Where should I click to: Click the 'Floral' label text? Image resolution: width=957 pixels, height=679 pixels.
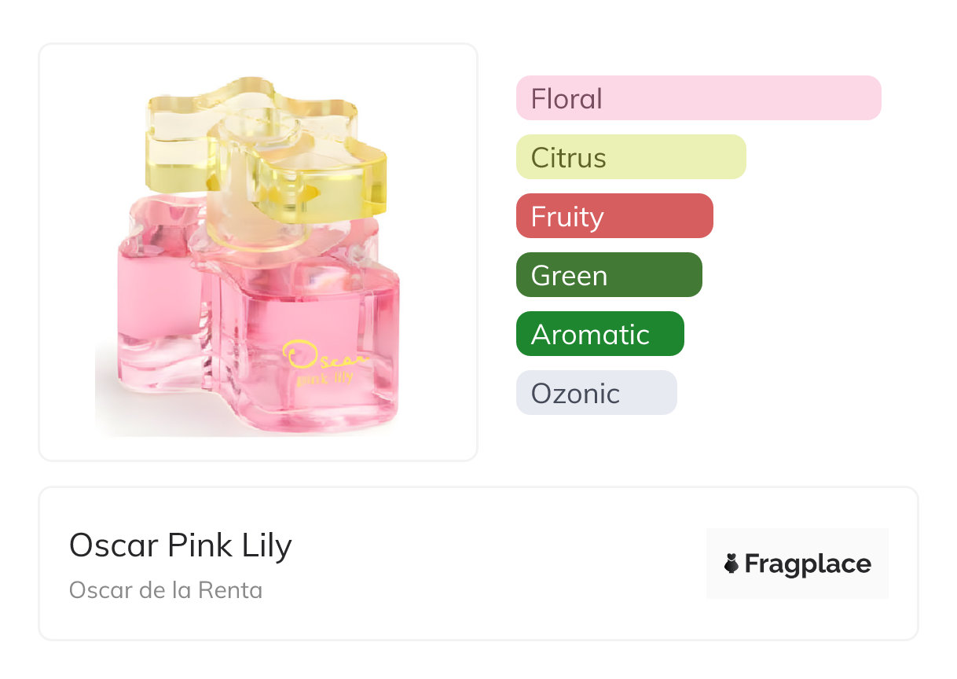tap(566, 99)
